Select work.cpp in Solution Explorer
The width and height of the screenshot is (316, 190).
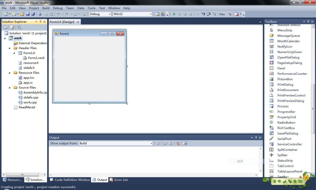[30, 102]
